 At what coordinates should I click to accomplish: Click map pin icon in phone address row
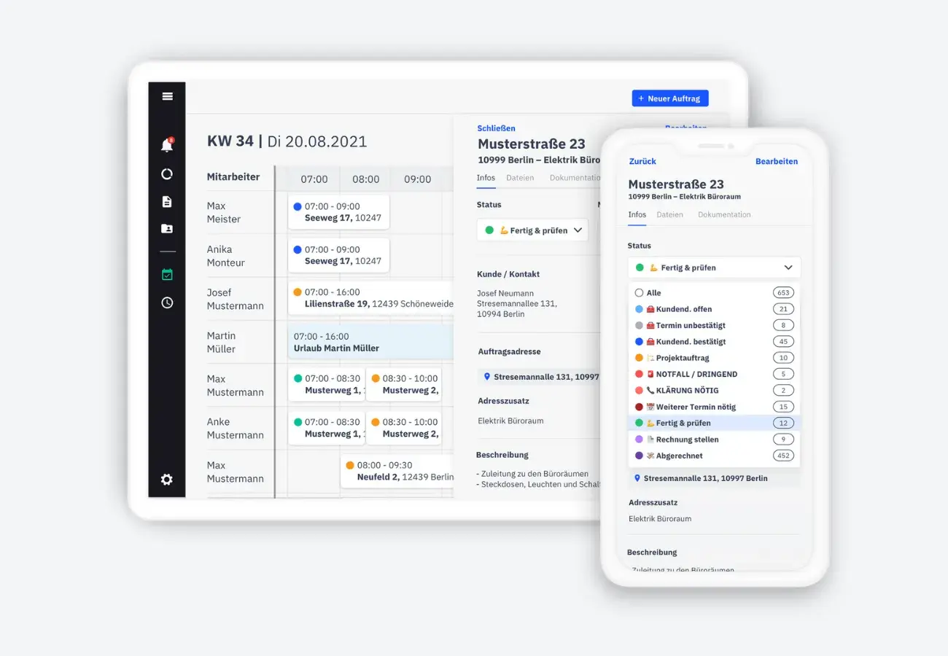pyautogui.click(x=637, y=478)
